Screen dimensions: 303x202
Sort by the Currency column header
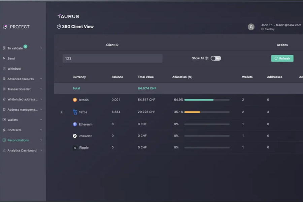pyautogui.click(x=79, y=77)
